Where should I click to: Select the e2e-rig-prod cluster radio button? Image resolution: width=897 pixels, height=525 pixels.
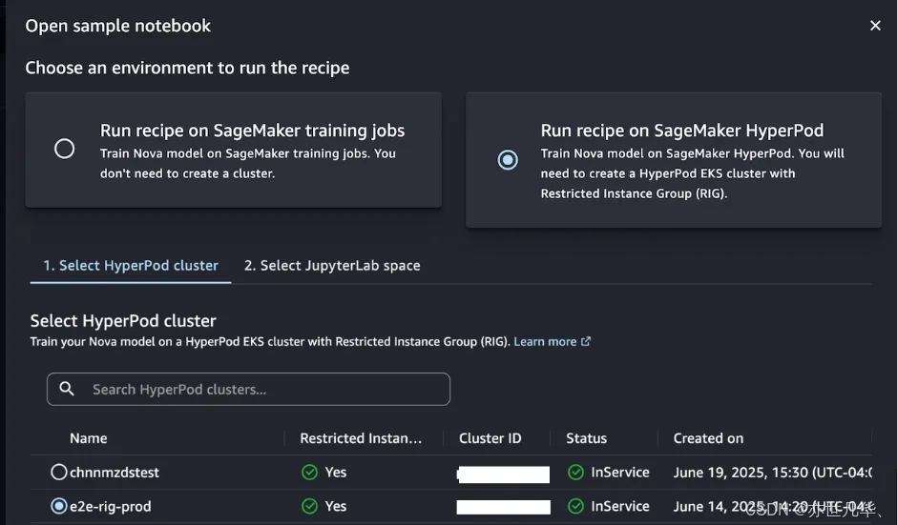(58, 506)
